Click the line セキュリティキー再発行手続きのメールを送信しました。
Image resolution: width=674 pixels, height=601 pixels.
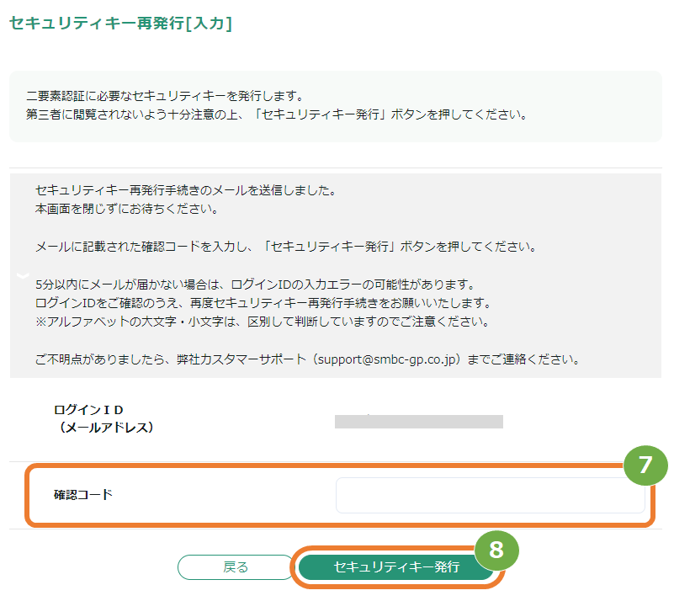click(186, 190)
